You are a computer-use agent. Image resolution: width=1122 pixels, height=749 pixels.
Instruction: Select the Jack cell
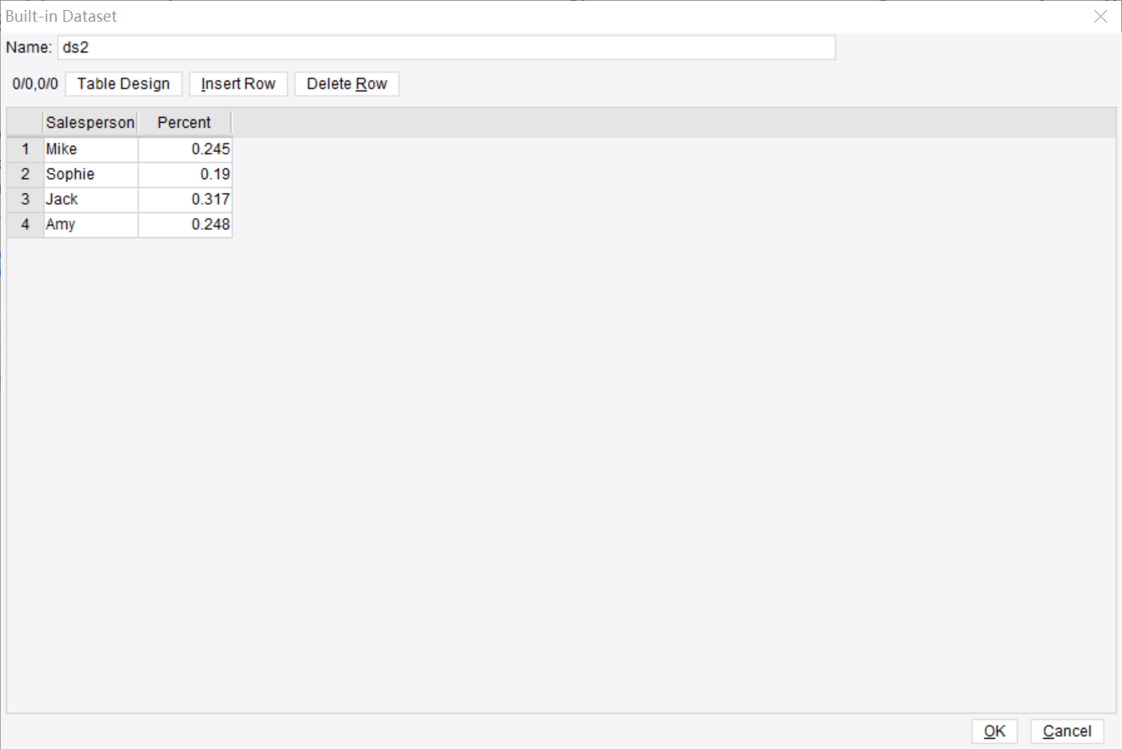(90, 200)
